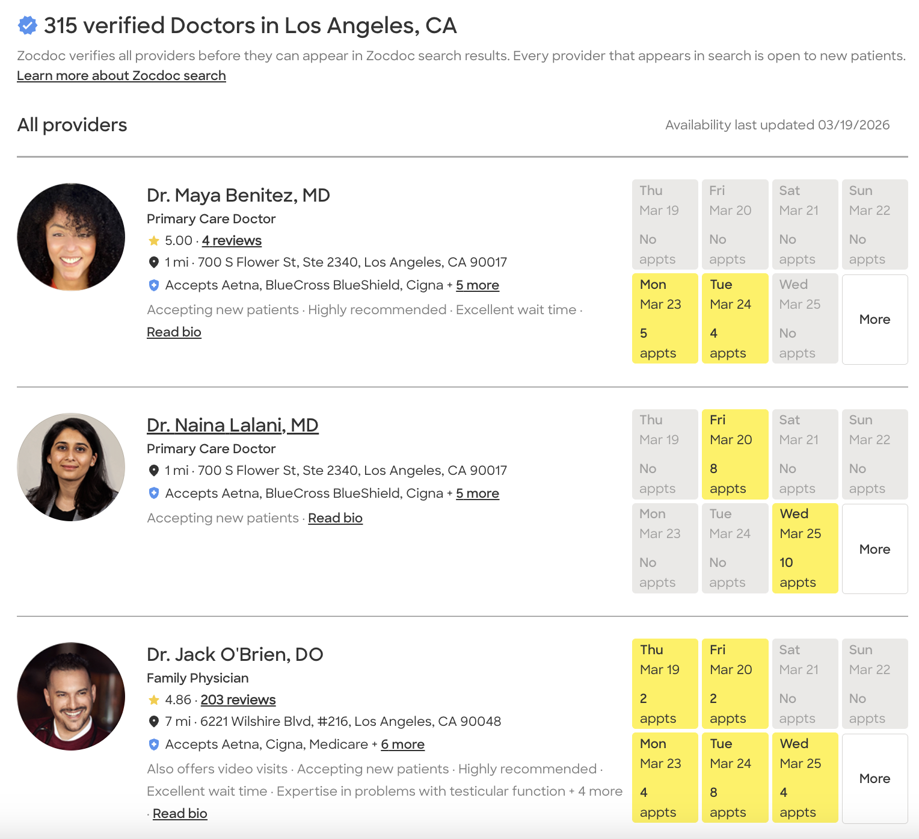This screenshot has width=919, height=839.
Task: Open Dr. Jack O'Brien's profile photo
Action: click(x=71, y=696)
